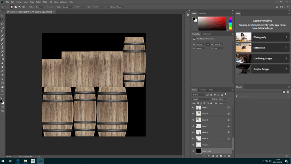Open the Layers panel flyout menu
The width and height of the screenshot is (291, 164).
pyautogui.click(x=232, y=90)
